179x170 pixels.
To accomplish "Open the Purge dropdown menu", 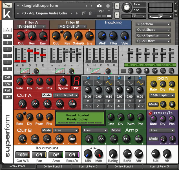I will tap(103, 11).
